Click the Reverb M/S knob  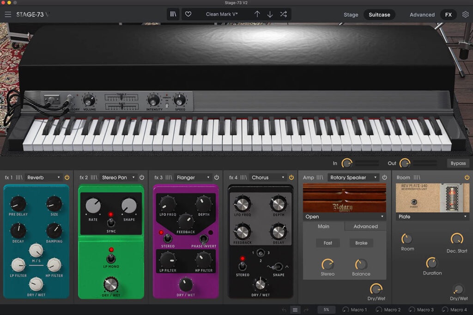click(36, 250)
